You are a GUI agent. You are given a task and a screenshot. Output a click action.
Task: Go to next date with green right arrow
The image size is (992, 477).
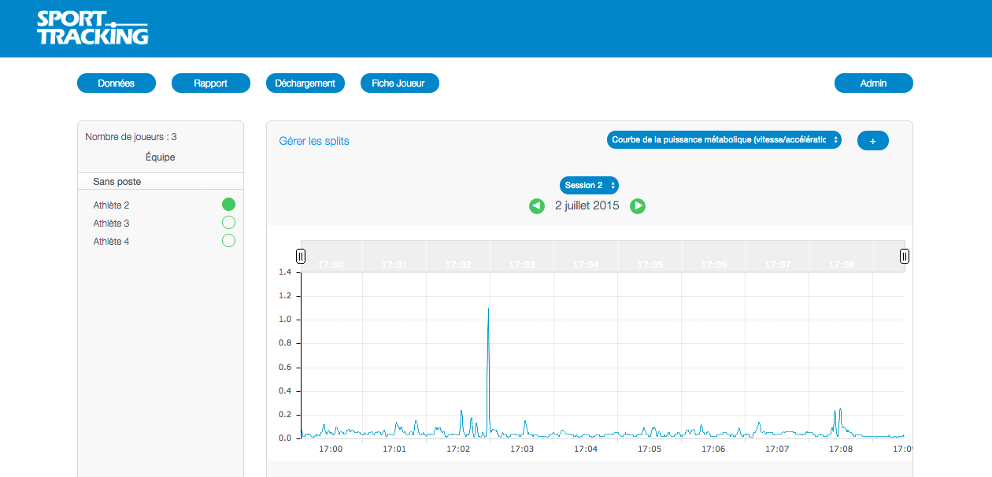638,206
